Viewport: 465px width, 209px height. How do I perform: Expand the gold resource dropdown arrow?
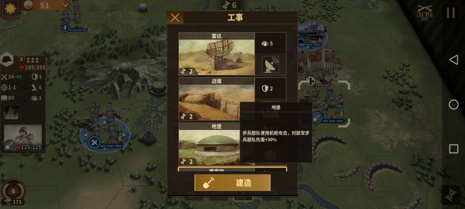65,5
